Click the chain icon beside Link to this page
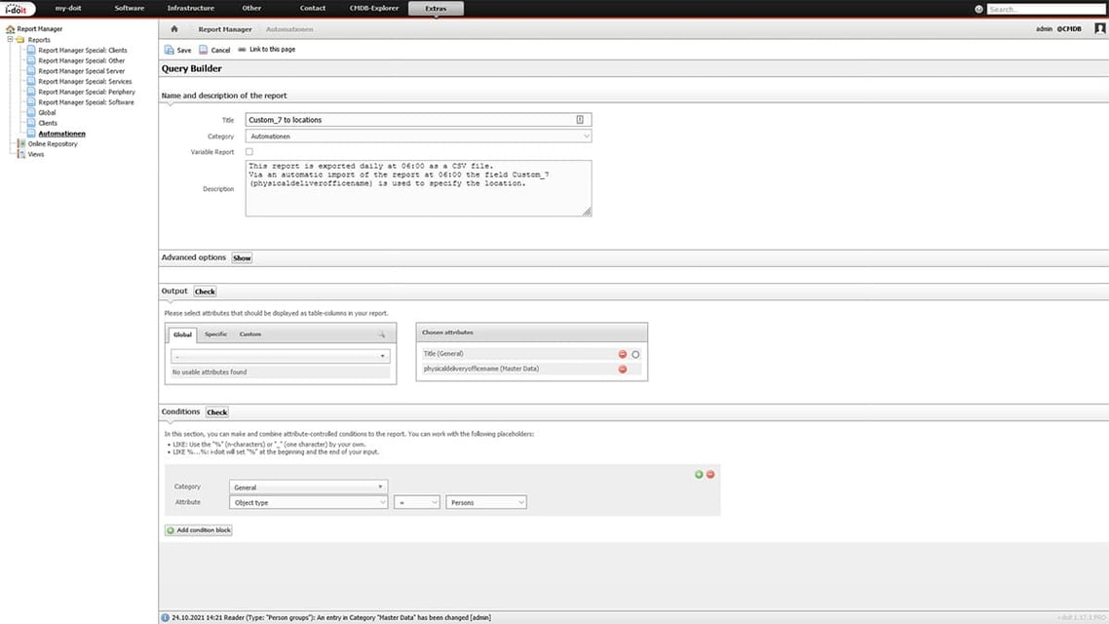1109x624 pixels. click(x=242, y=50)
